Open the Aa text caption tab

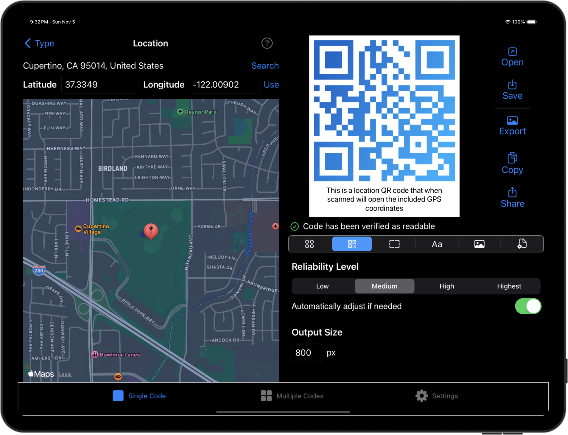(437, 244)
